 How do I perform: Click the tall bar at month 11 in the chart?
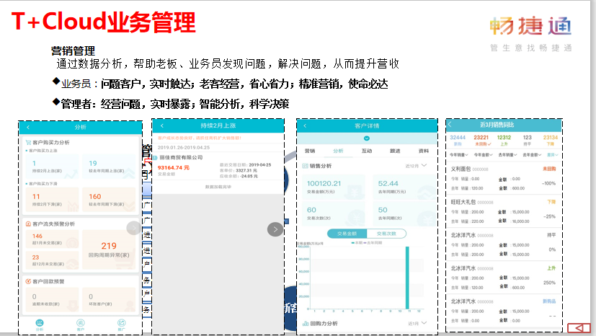pyautogui.click(x=407, y=278)
